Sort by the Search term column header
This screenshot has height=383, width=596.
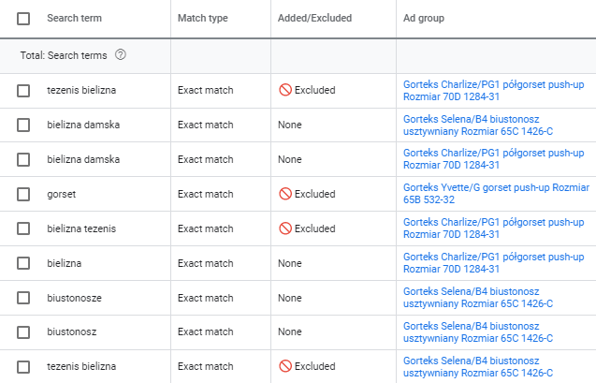pos(75,18)
